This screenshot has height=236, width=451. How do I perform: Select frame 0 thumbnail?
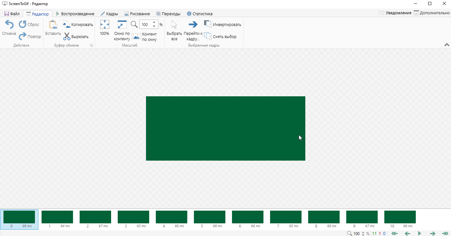coord(19,219)
